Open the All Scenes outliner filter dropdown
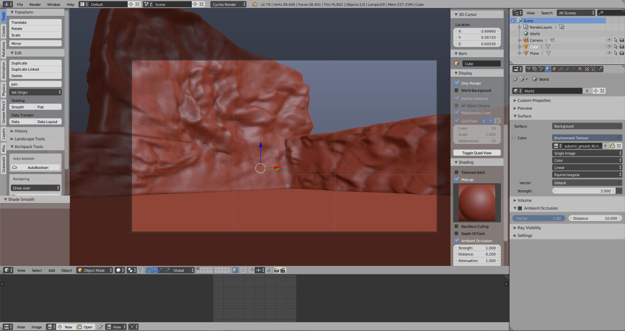 point(576,13)
